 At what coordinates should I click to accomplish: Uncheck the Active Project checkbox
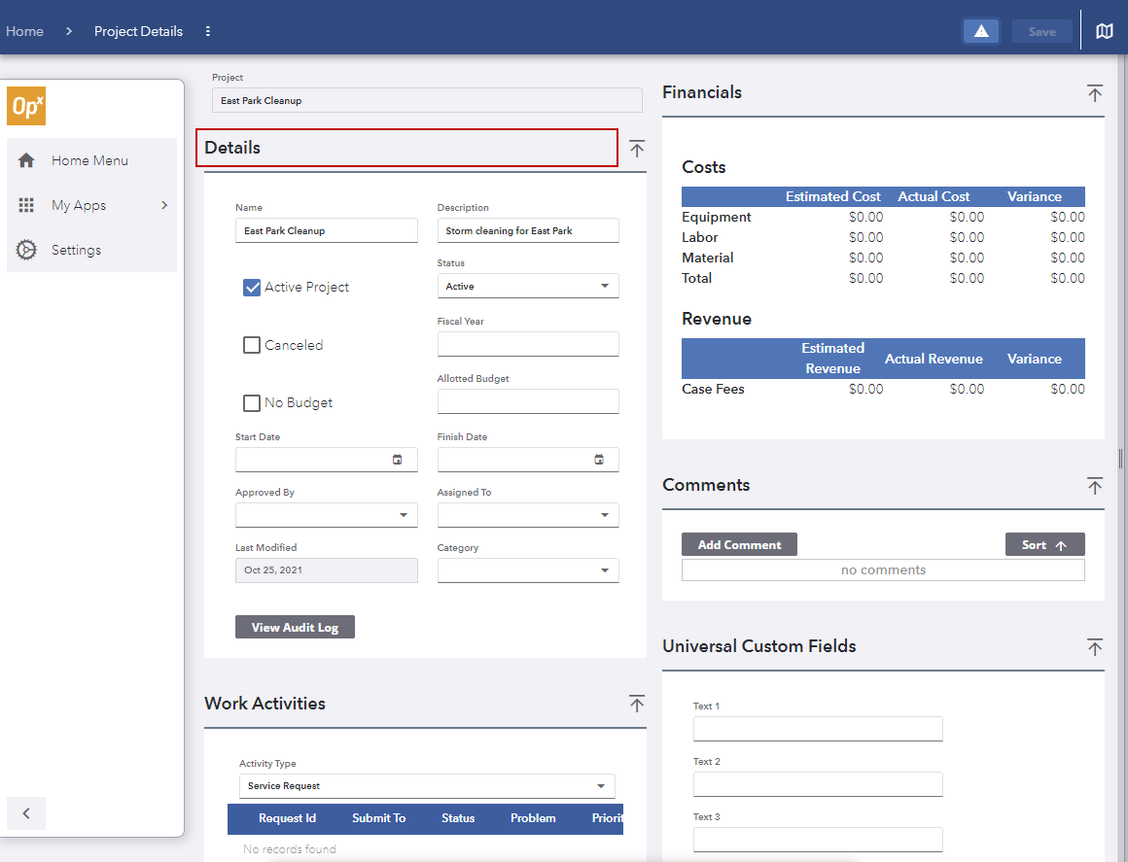click(252, 288)
